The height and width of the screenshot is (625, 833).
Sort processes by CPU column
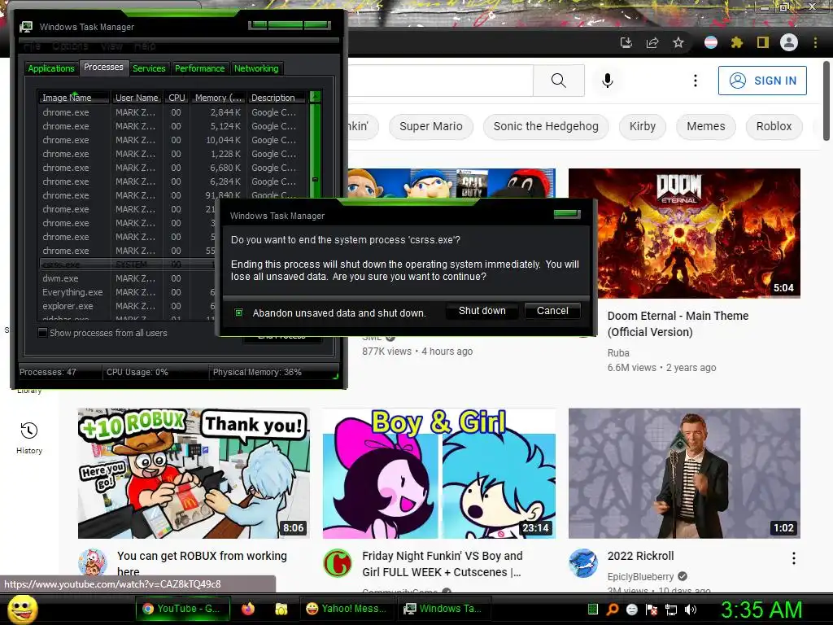pyautogui.click(x=177, y=98)
